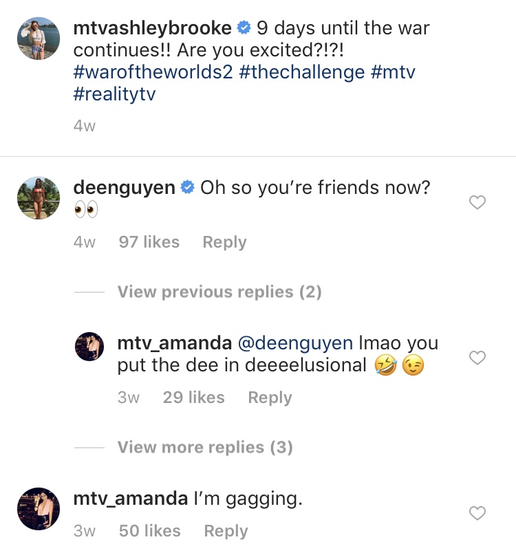
Task: Expand View previous replies (2)
Action: point(219,292)
